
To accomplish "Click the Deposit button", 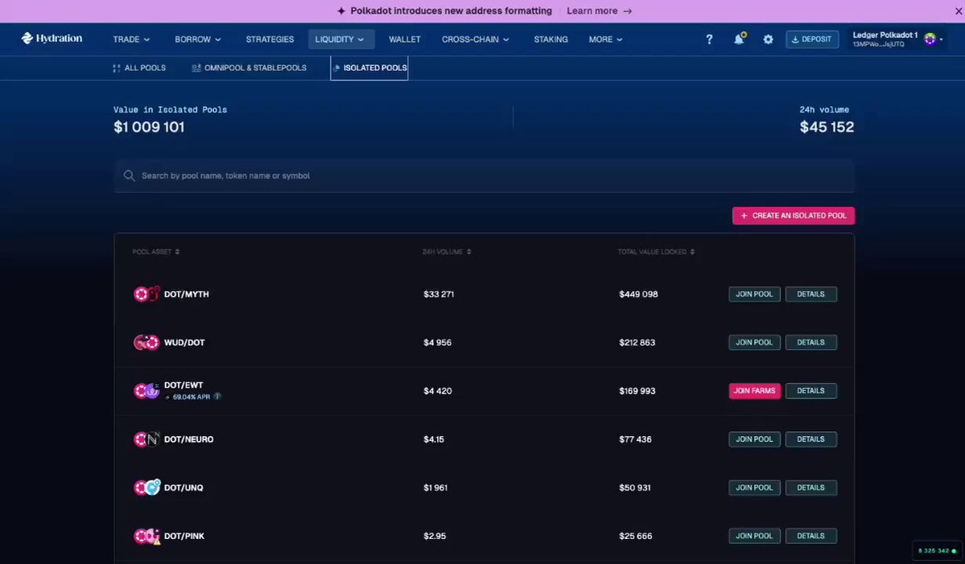I will tap(812, 39).
